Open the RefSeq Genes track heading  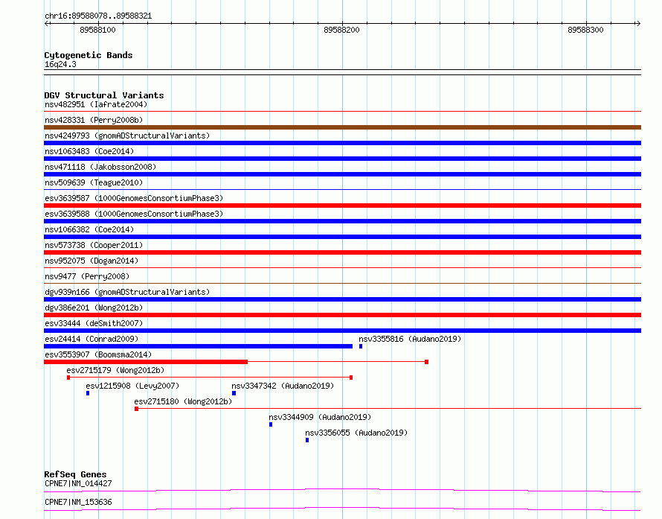(x=75, y=474)
